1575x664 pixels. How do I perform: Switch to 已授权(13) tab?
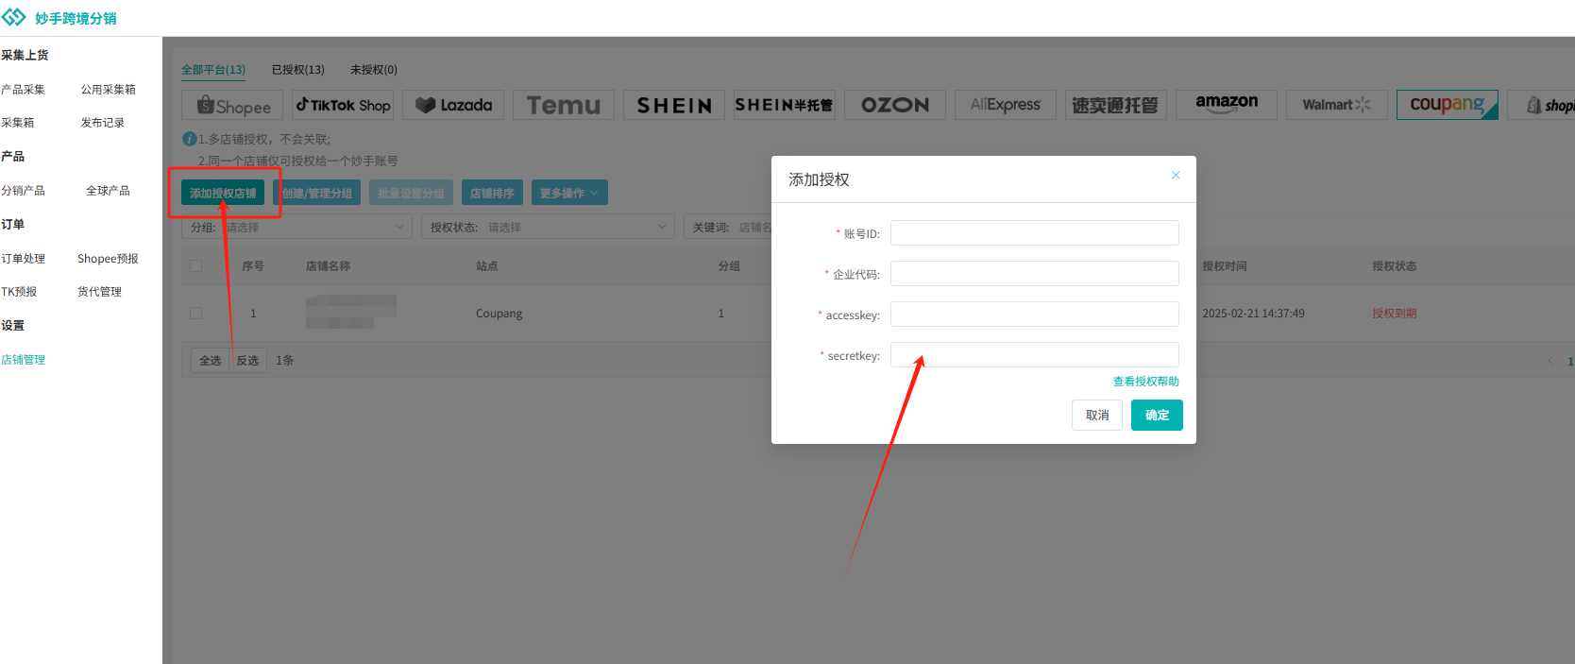pos(298,70)
